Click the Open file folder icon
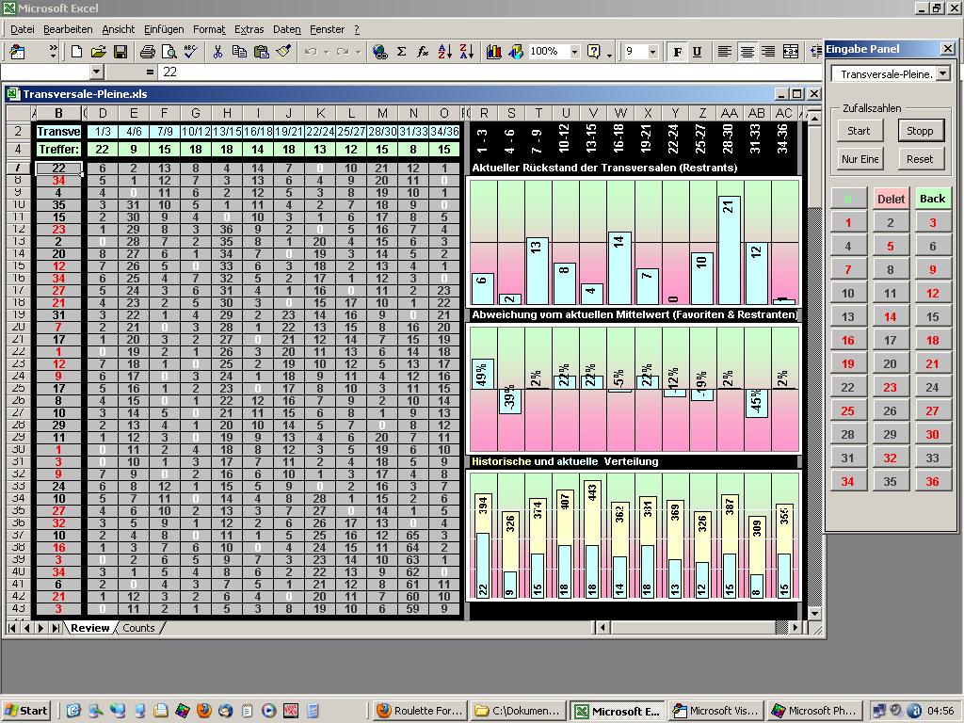 98,52
